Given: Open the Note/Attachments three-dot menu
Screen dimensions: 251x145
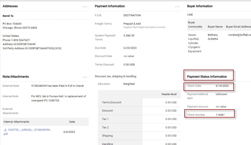Looking at the screenshot, I should pos(85,77).
